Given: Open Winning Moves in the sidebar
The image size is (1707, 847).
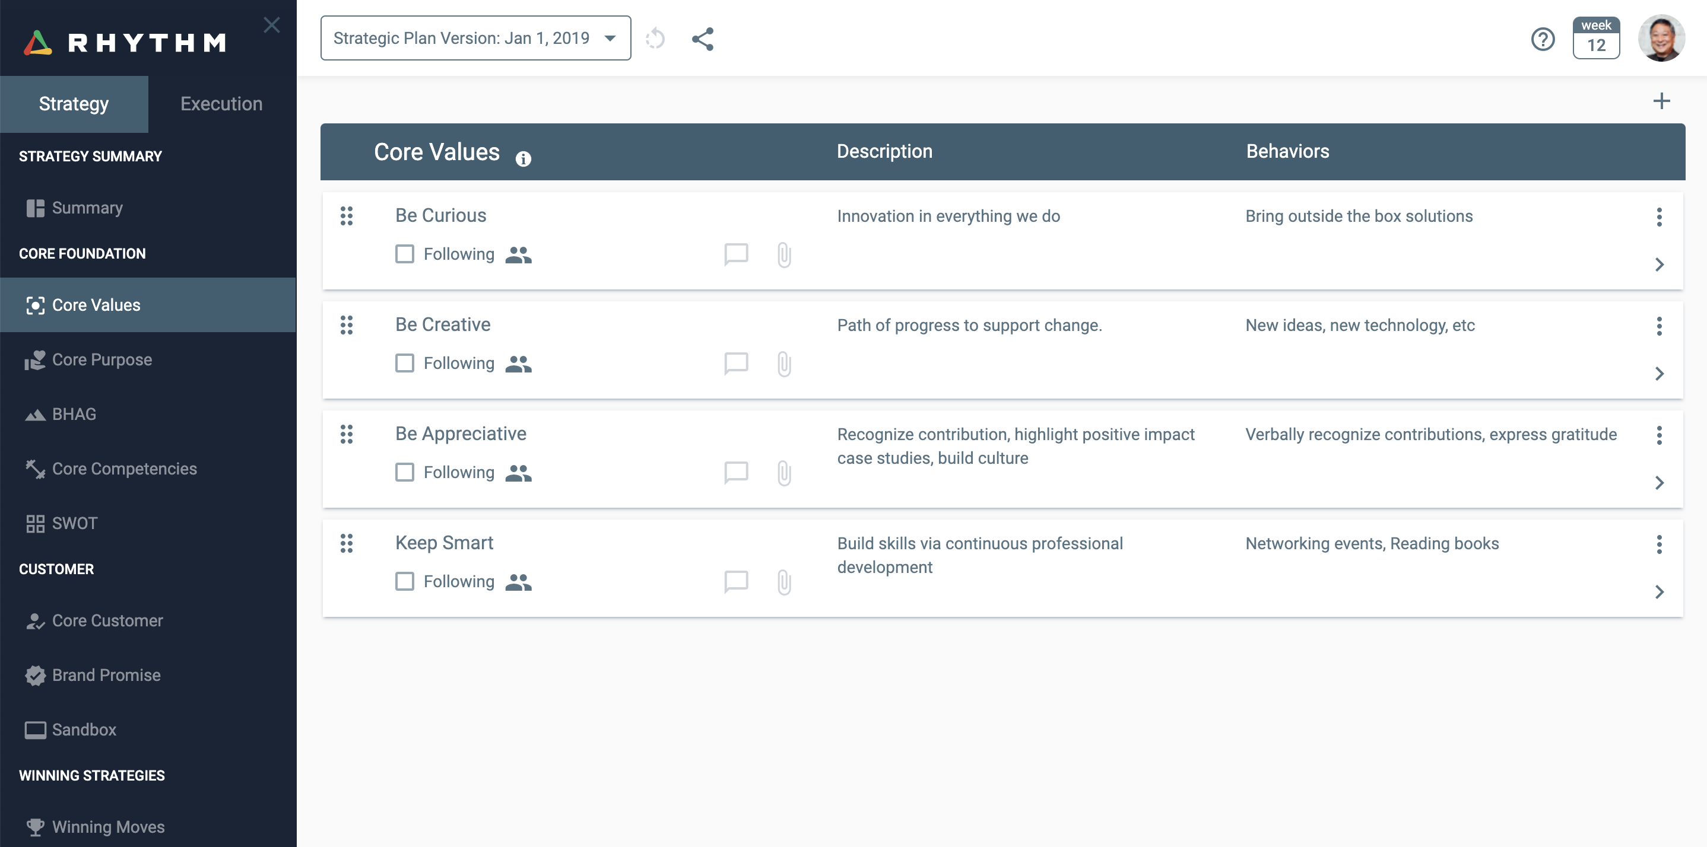Looking at the screenshot, I should click(148, 827).
